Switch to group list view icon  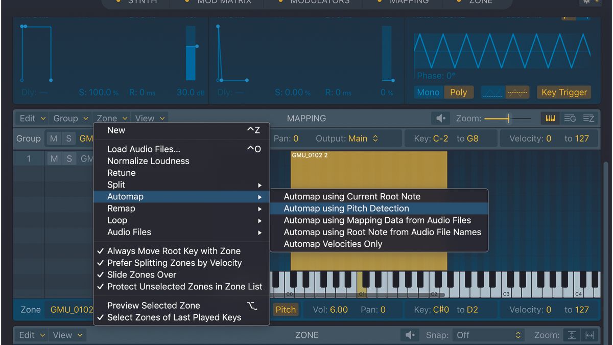pos(570,118)
